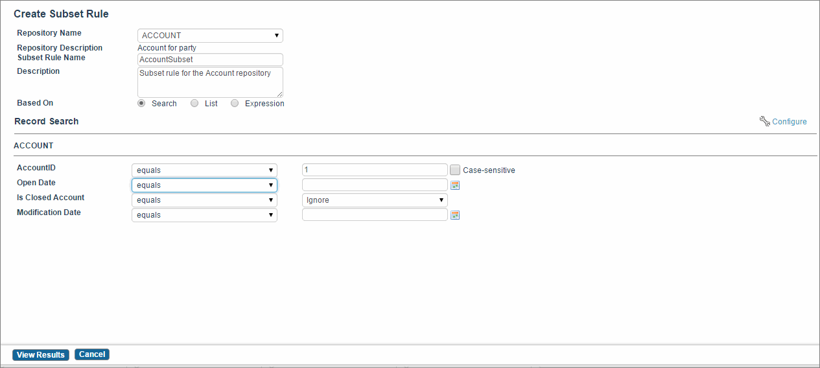Expand the AccountID operator dropdown
820x368 pixels.
coord(204,170)
